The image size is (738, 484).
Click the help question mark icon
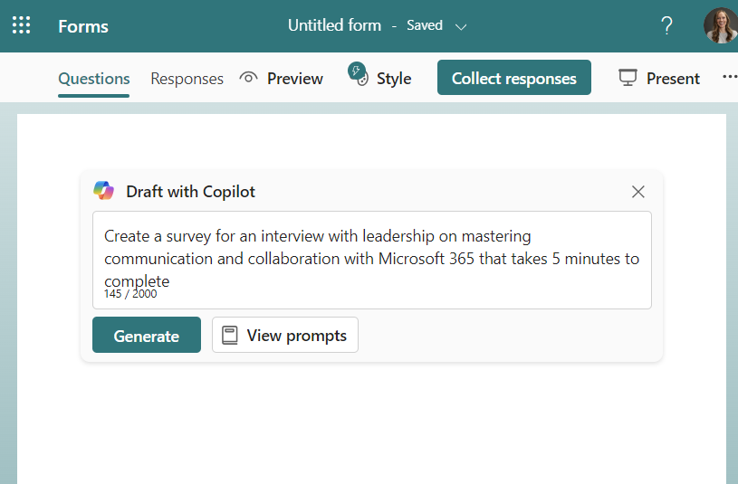tap(666, 25)
